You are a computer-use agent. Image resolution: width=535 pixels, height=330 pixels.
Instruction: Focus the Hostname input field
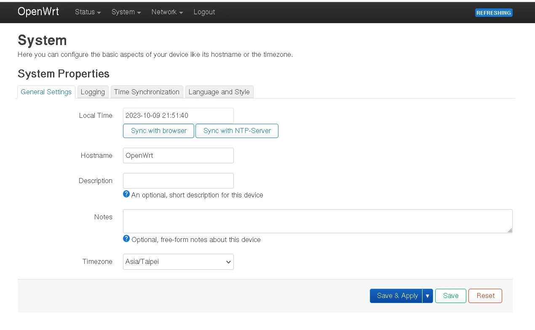tap(178, 155)
